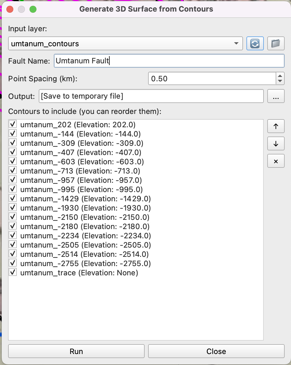Select the umtanum_-603 list item
291x365 pixels.
pos(82,162)
